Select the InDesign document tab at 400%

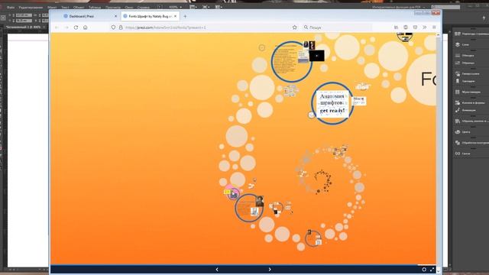coord(25,27)
